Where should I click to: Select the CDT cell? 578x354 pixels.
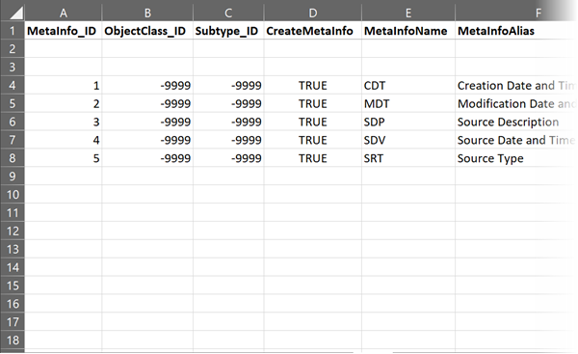tap(408, 85)
